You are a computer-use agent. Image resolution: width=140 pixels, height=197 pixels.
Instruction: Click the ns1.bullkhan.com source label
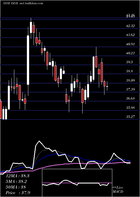pos(31,3)
